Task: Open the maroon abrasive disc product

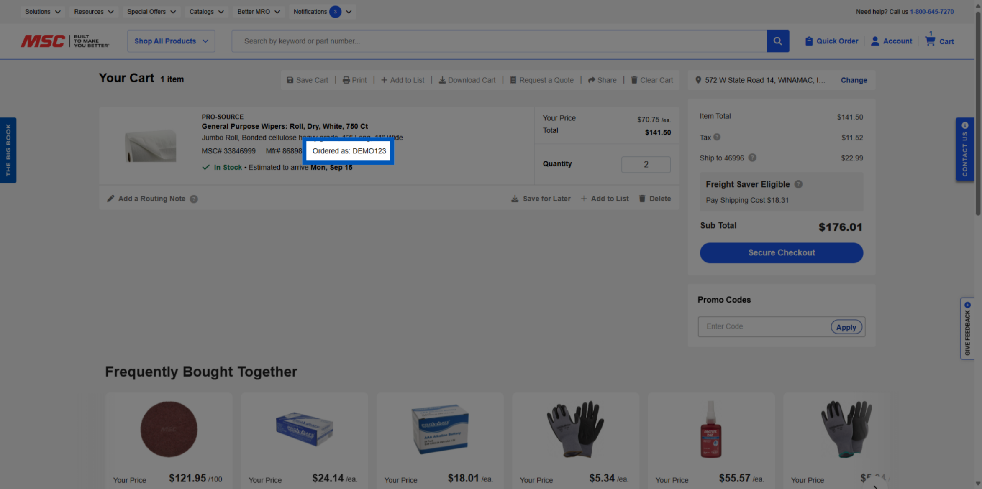Action: (169, 429)
